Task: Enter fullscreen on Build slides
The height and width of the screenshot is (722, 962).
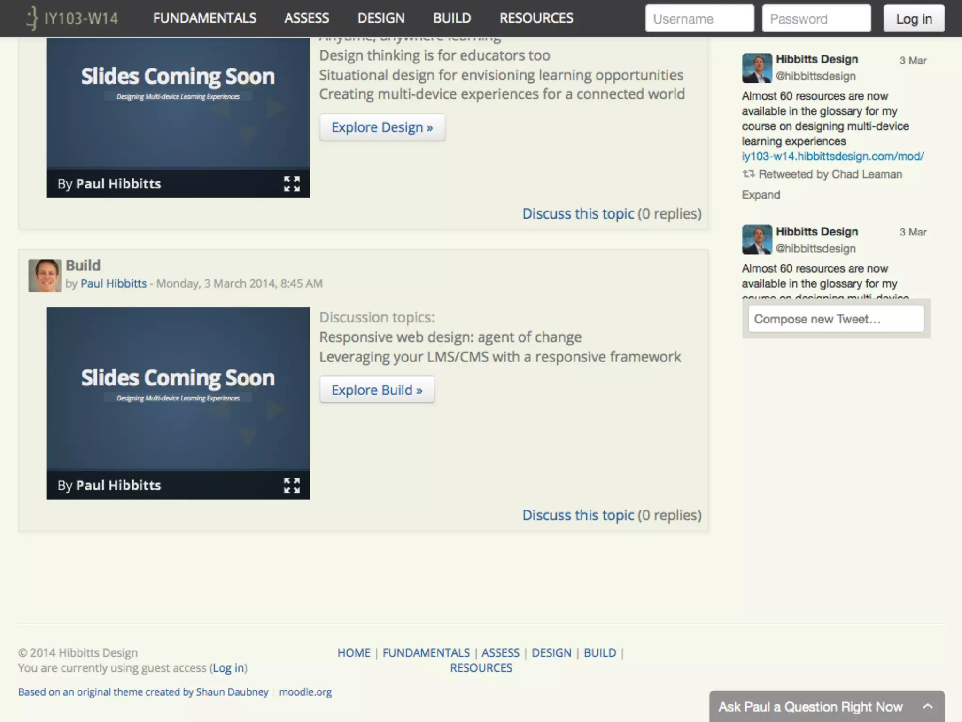Action: (x=292, y=485)
